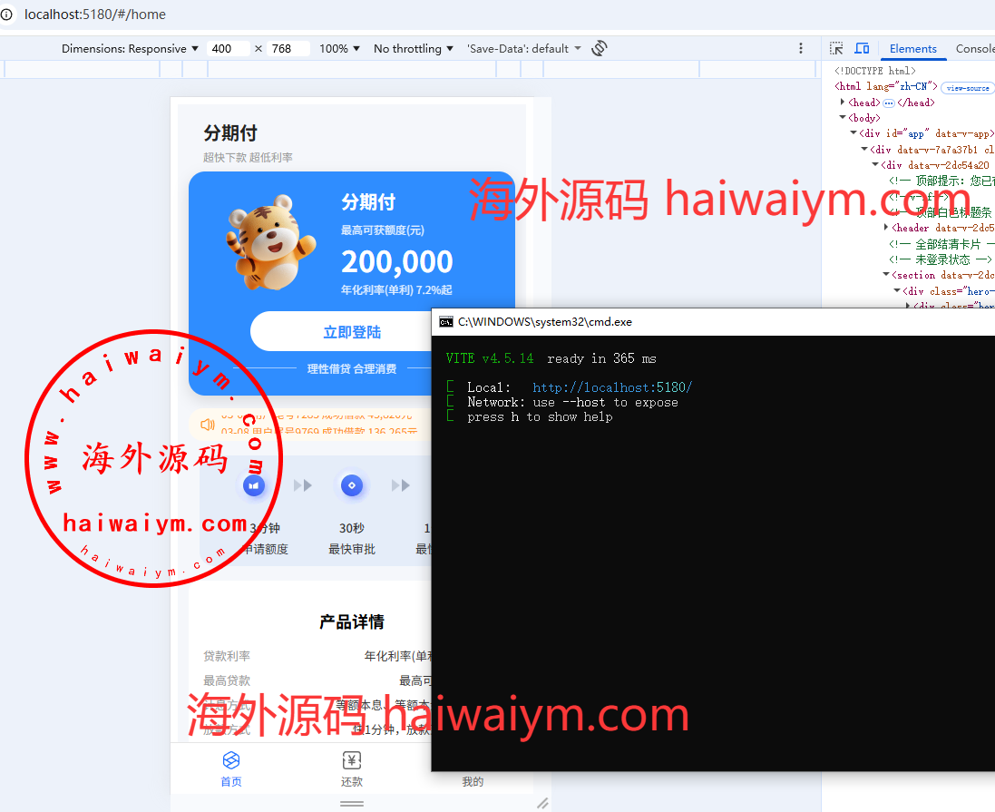Collapse the body element in the DOM tree
Screen dimensions: 995x812
click(843, 118)
